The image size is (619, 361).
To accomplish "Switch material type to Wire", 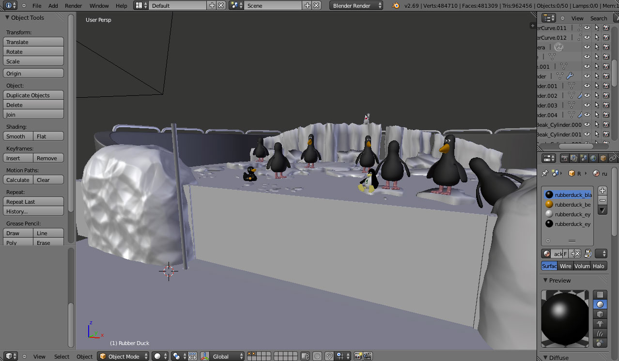I will coord(566,266).
